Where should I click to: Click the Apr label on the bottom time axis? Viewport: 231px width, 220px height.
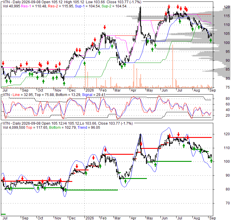point(134,218)
